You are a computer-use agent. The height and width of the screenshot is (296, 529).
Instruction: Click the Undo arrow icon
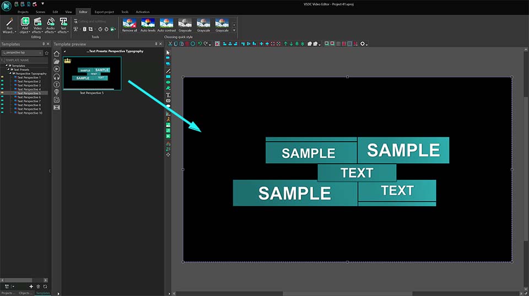[199, 44]
